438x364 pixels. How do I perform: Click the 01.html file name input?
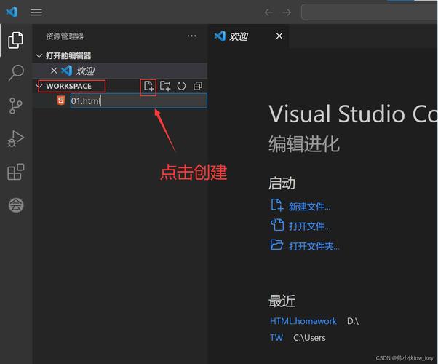point(139,100)
